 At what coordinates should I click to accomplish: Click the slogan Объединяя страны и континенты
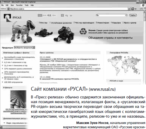click(x=111, y=38)
